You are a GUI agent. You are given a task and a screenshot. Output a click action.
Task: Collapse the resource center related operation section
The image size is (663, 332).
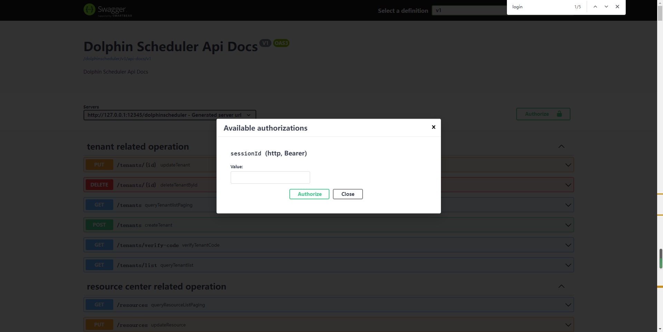click(561, 286)
